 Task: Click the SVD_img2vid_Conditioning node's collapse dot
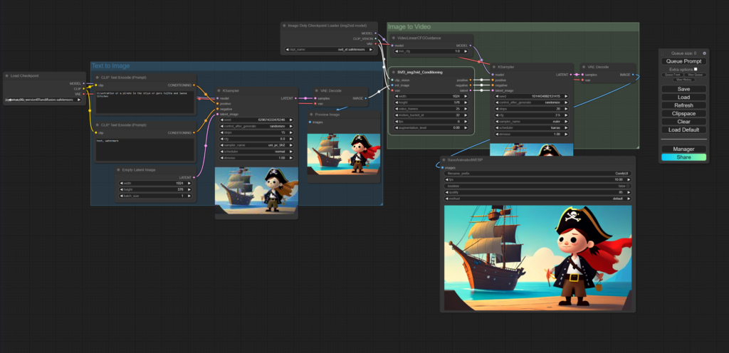393,73
